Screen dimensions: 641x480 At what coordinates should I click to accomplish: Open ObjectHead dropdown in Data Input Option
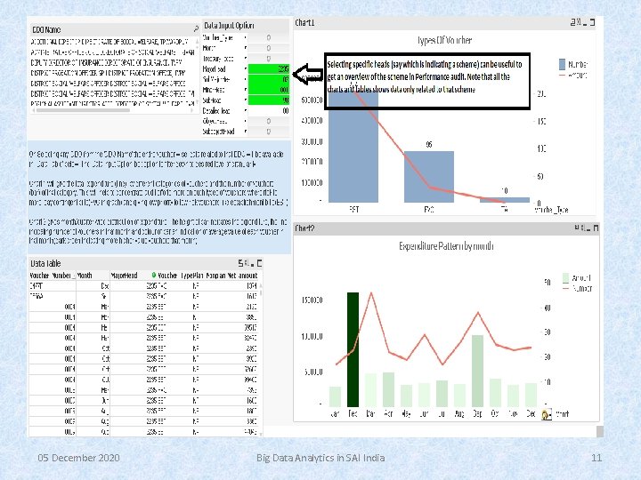[246, 121]
